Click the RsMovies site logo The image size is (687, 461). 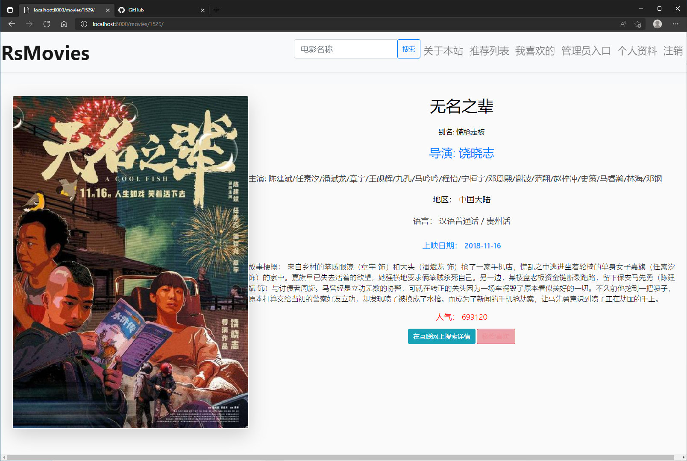click(46, 53)
